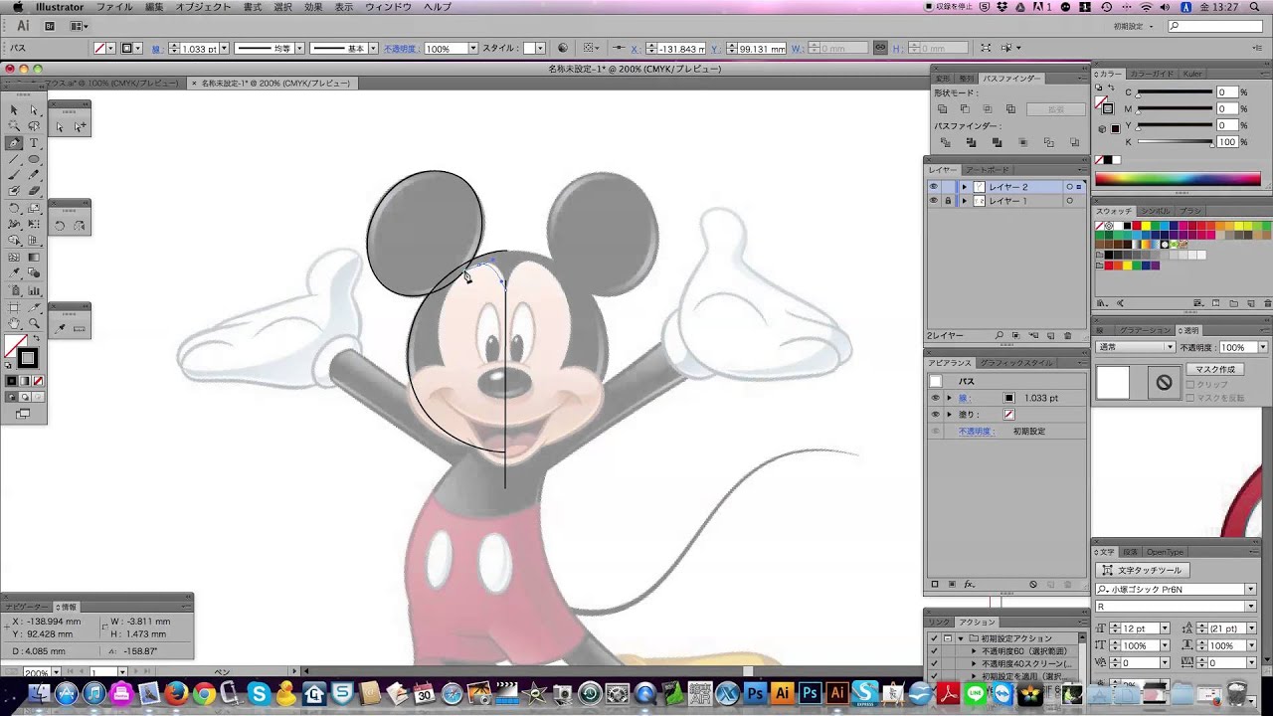
Task: Click Unite shape mode in Pathfinder panel
Action: pyautogui.click(x=944, y=109)
